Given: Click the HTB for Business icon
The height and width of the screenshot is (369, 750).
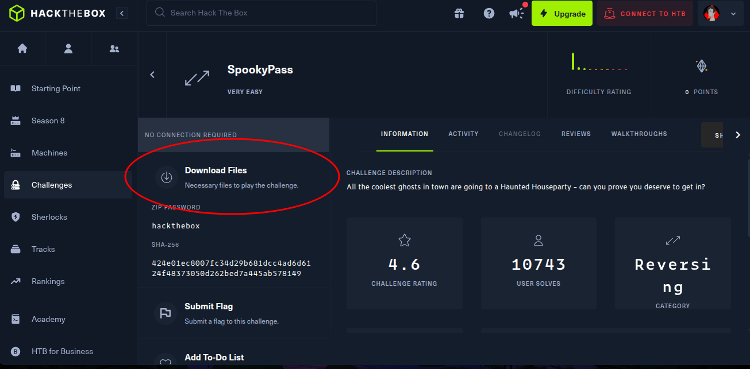Looking at the screenshot, I should tap(16, 351).
